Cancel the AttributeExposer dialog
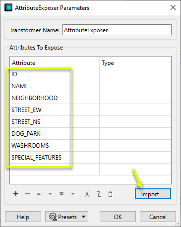181x227 pixels. click(x=158, y=217)
